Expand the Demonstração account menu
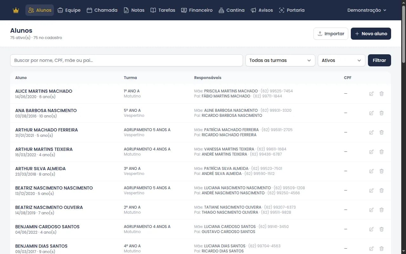 (367, 10)
